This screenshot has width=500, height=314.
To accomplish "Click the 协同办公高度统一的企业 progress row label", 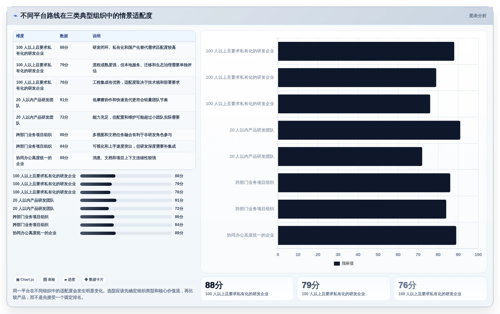I will point(35,233).
